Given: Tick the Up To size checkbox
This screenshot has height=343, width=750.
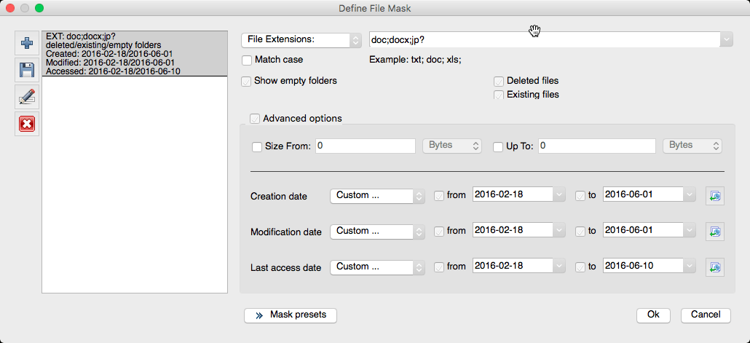Looking at the screenshot, I should tap(499, 147).
